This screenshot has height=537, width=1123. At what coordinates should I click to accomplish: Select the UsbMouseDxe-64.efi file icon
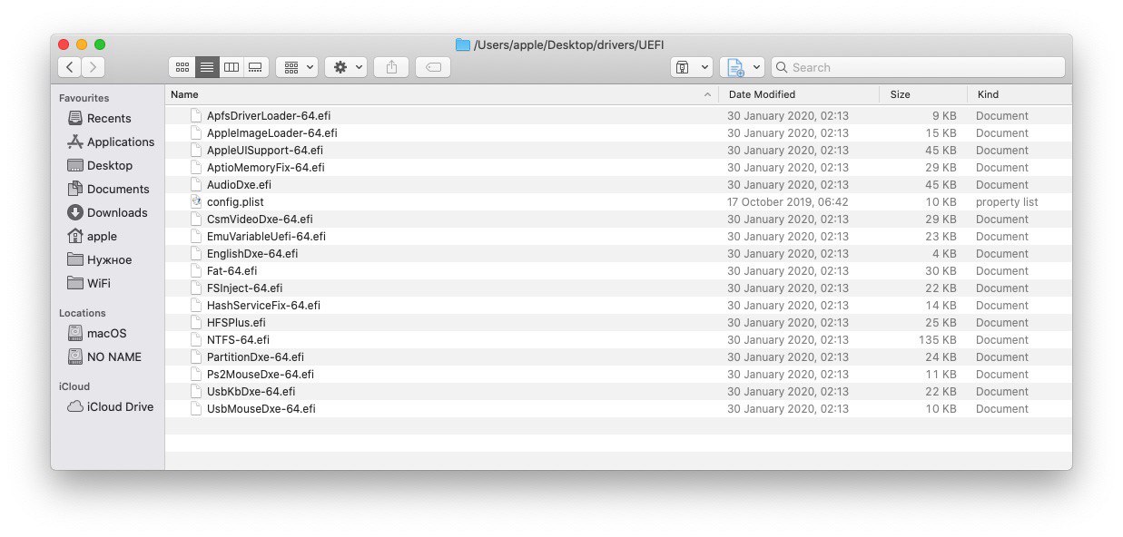tap(195, 409)
